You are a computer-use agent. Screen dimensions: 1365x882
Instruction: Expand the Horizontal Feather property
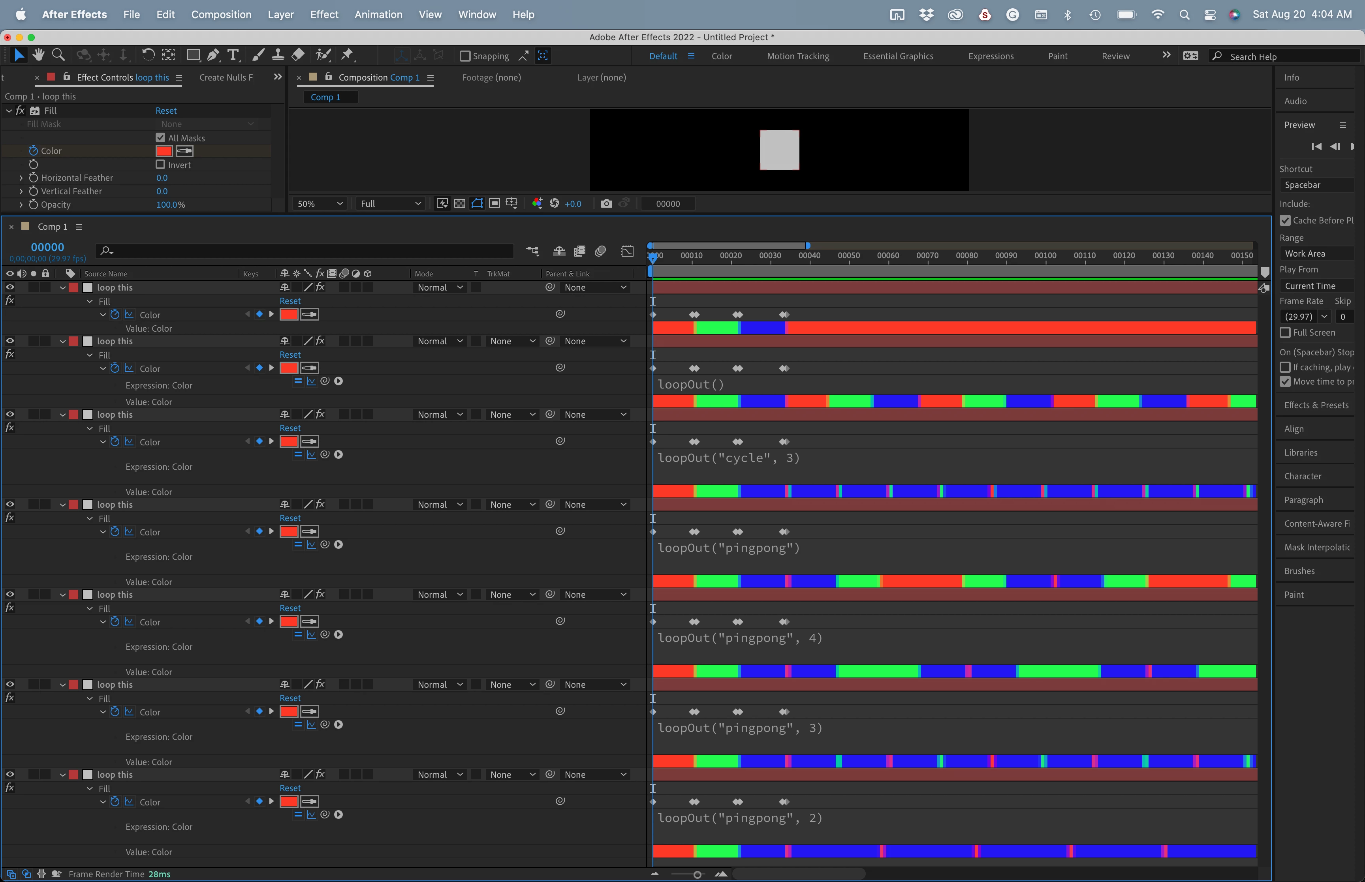click(21, 178)
